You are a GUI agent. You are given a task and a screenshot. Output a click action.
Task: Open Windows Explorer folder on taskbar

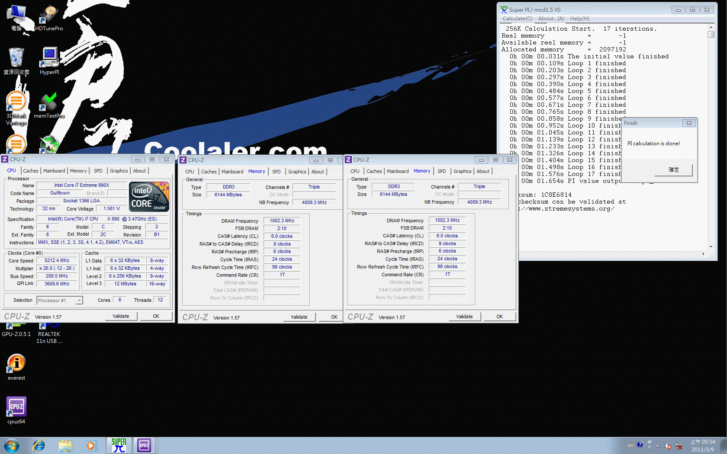pyautogui.click(x=65, y=445)
